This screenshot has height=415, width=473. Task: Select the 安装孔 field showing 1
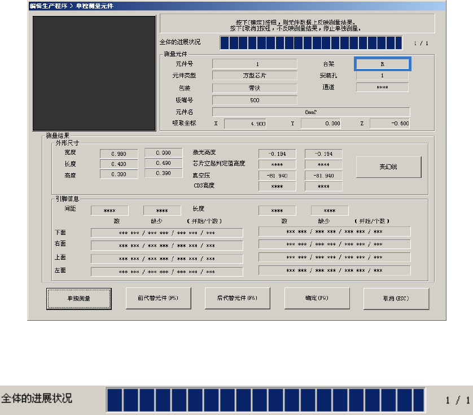[382, 76]
